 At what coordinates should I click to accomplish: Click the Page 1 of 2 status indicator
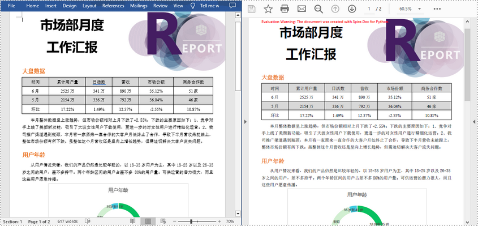pyautogui.click(x=39, y=221)
